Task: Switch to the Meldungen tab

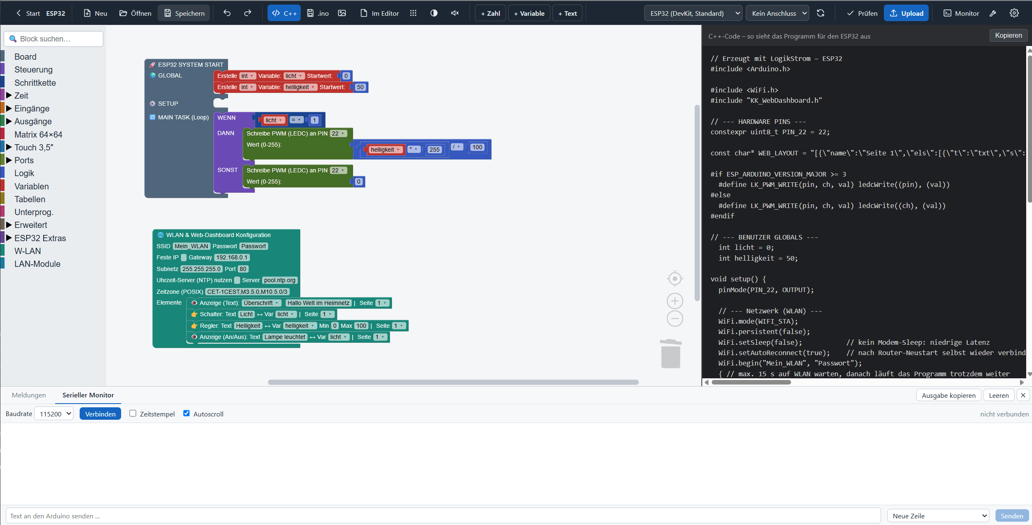Action: pos(29,395)
